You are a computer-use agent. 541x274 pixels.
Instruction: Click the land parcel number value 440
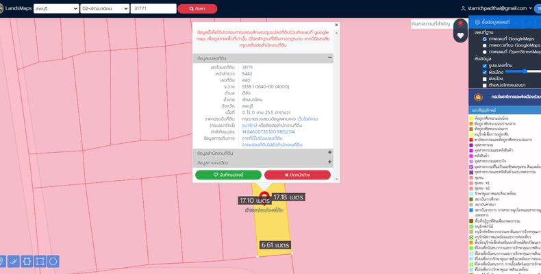(x=246, y=80)
